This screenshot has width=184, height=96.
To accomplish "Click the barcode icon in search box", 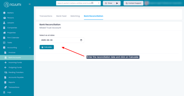I will (92, 3).
